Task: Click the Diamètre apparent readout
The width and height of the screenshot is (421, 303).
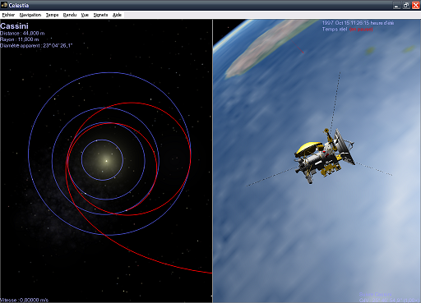Action: click(x=36, y=45)
